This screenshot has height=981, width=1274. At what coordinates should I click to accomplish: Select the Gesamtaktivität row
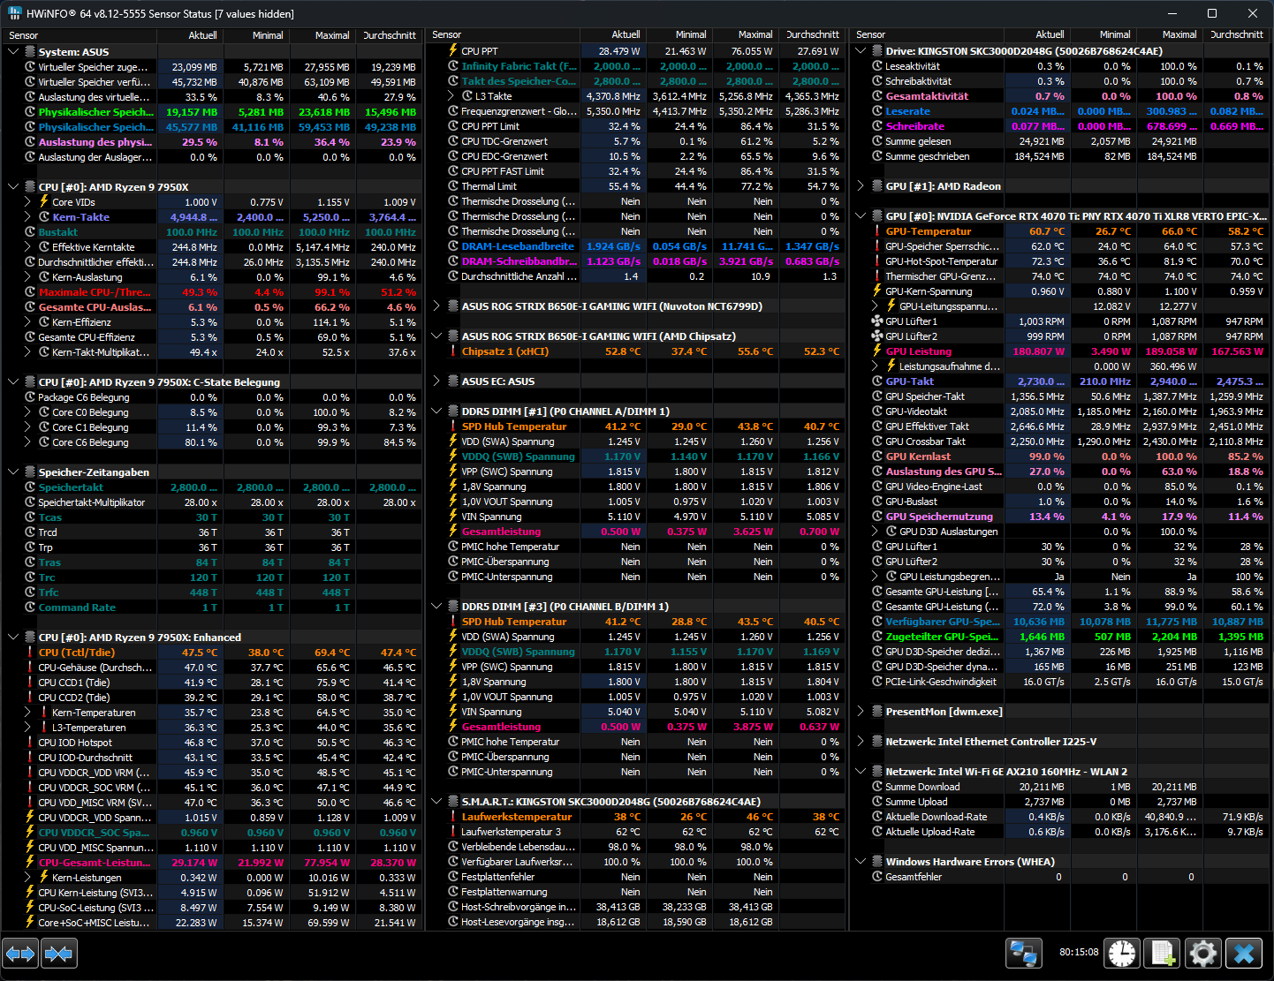tap(1060, 96)
